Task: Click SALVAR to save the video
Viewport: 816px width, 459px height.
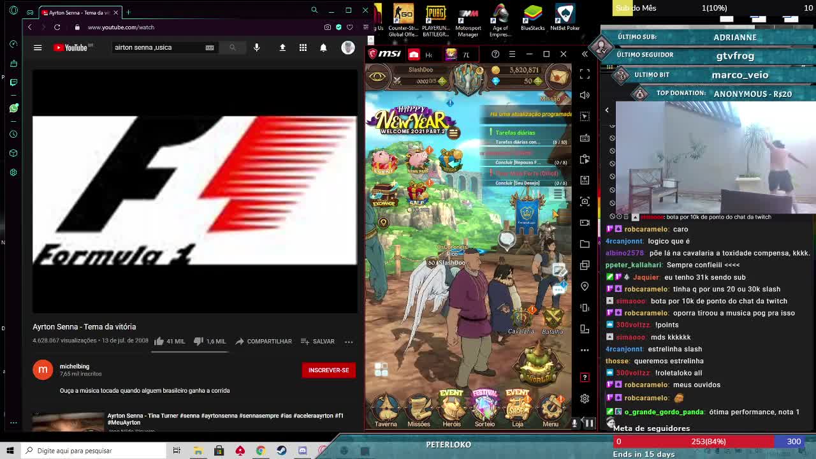Action: (x=317, y=341)
